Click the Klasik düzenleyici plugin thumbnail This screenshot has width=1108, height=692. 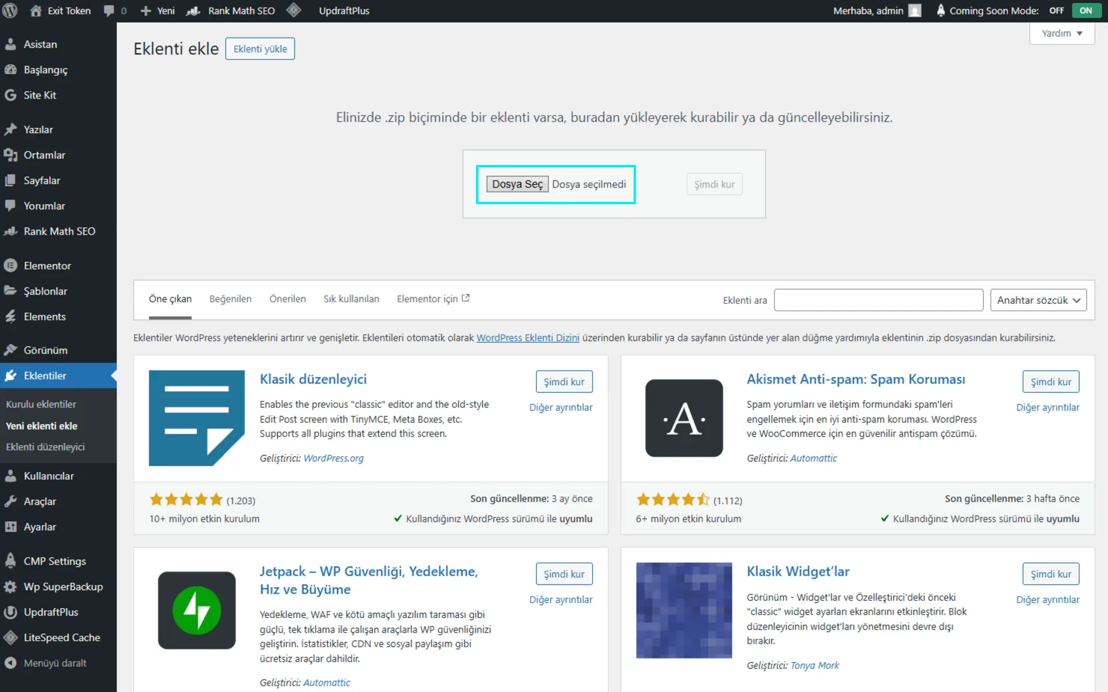coord(197,418)
